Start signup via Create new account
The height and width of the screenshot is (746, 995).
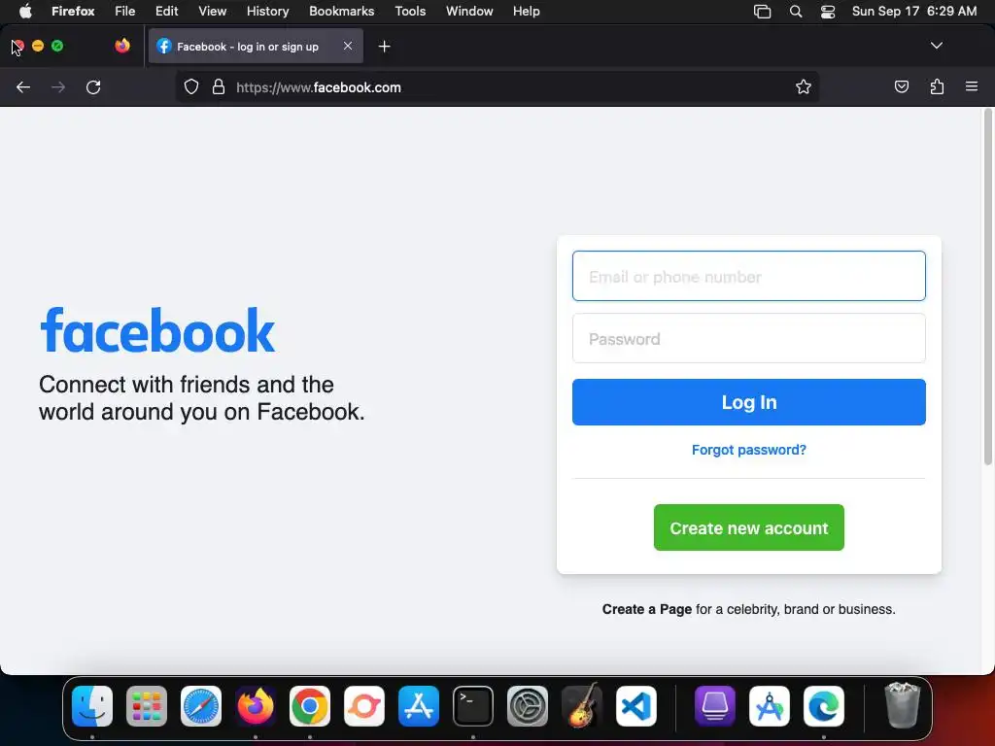click(749, 527)
